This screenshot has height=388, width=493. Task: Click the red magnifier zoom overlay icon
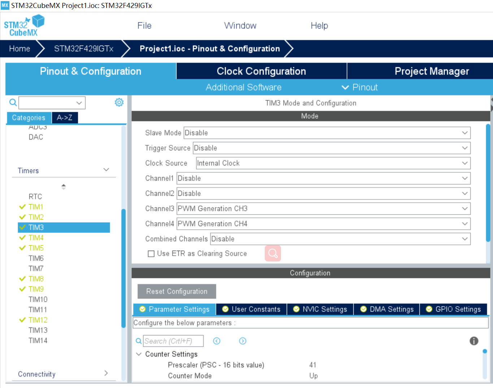(x=273, y=253)
